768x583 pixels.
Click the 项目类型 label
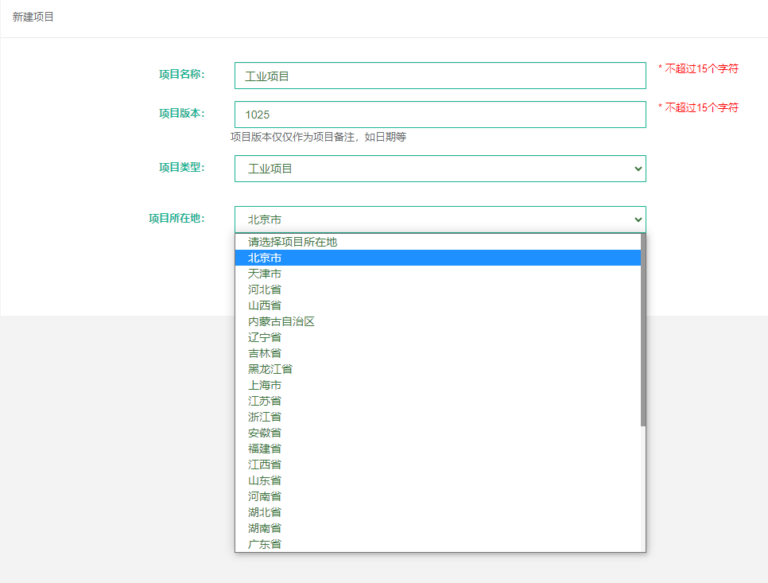(x=182, y=168)
